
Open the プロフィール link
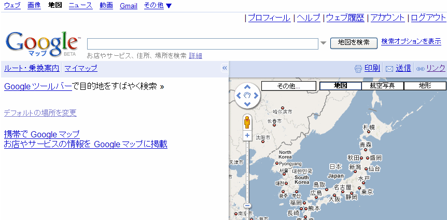pyautogui.click(x=270, y=18)
